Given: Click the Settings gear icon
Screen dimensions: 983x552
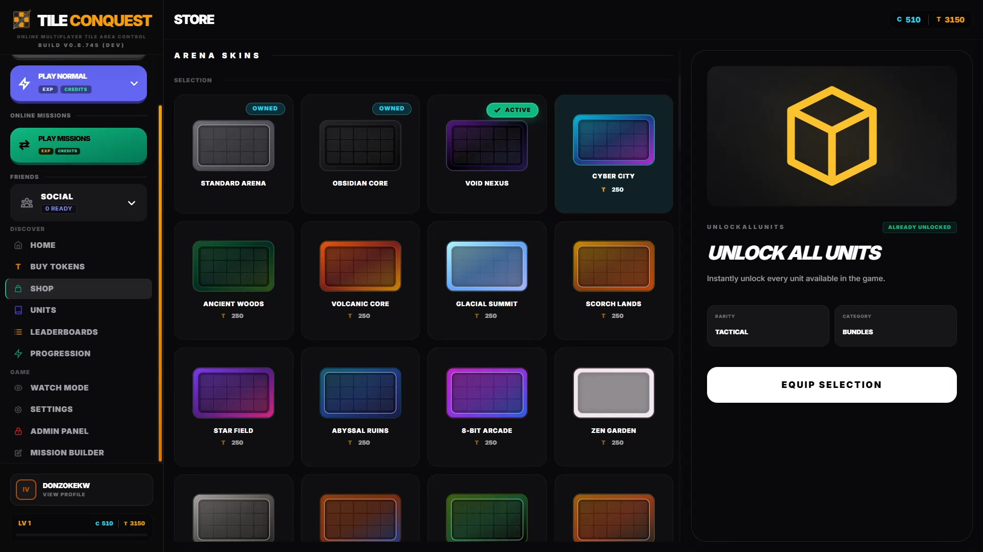Looking at the screenshot, I should coord(18,409).
